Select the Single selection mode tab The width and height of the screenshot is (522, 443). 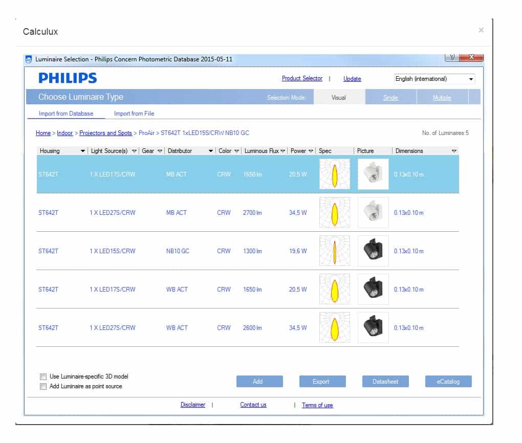[x=390, y=97]
